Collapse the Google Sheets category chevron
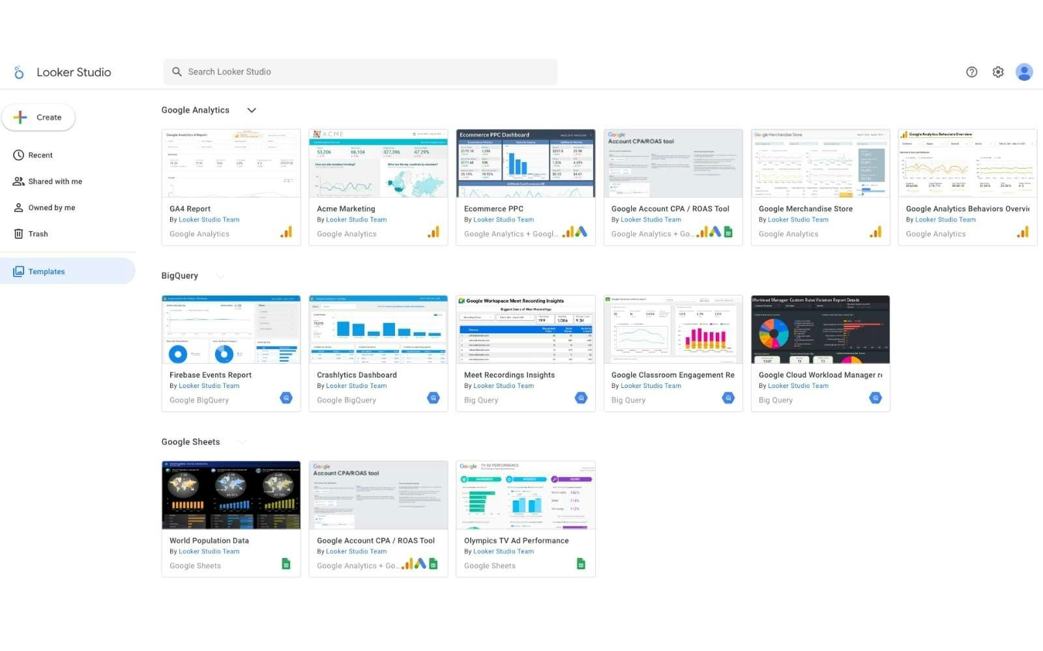Screen dimensions: 1043x651 click(242, 442)
